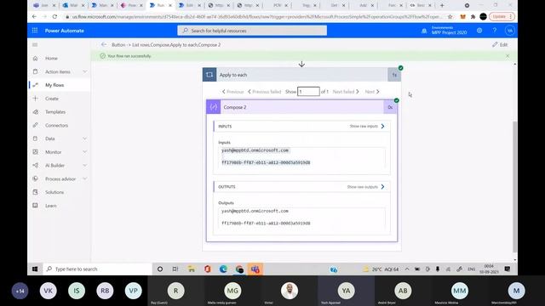Go back using the arrow beside Button breadcrumb
The width and height of the screenshot is (545, 306).
pyautogui.click(x=104, y=45)
